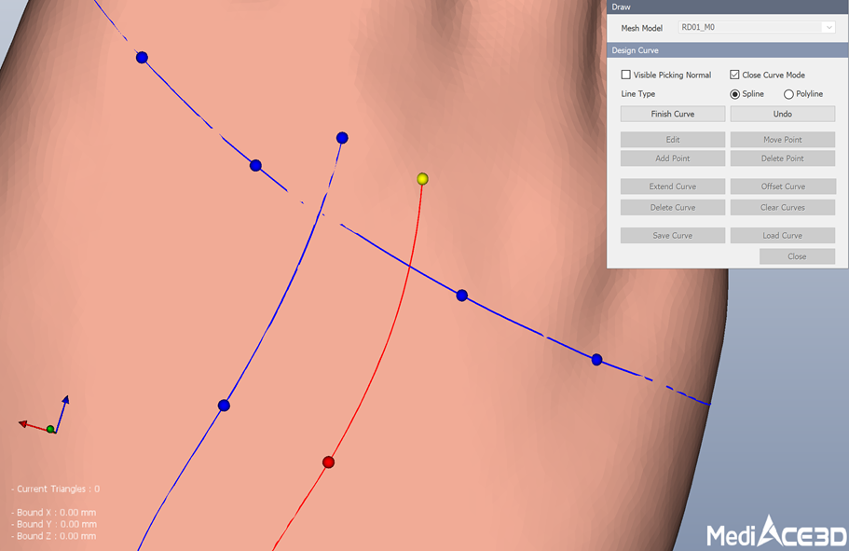Uncheck the Close Curve Mode checkbox
Screen dimensions: 849x551
[x=734, y=75]
